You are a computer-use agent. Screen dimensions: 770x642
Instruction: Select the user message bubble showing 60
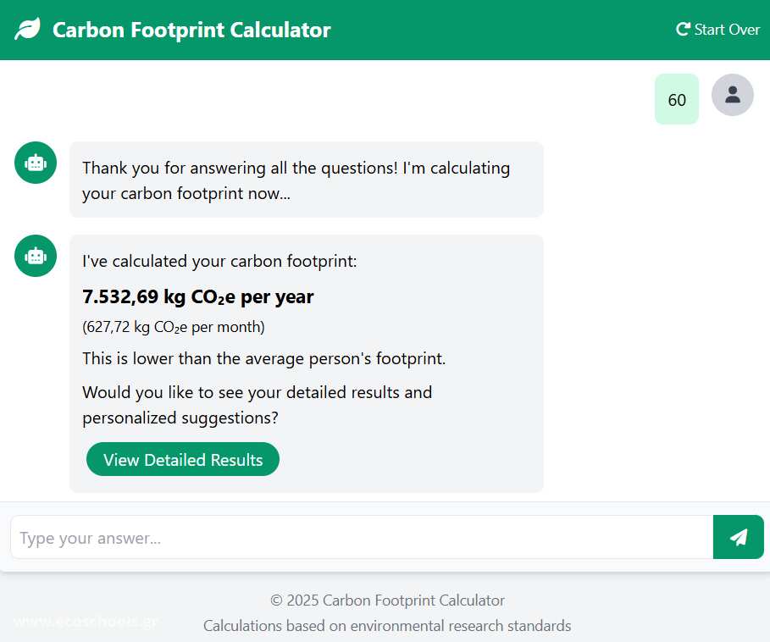tap(677, 99)
